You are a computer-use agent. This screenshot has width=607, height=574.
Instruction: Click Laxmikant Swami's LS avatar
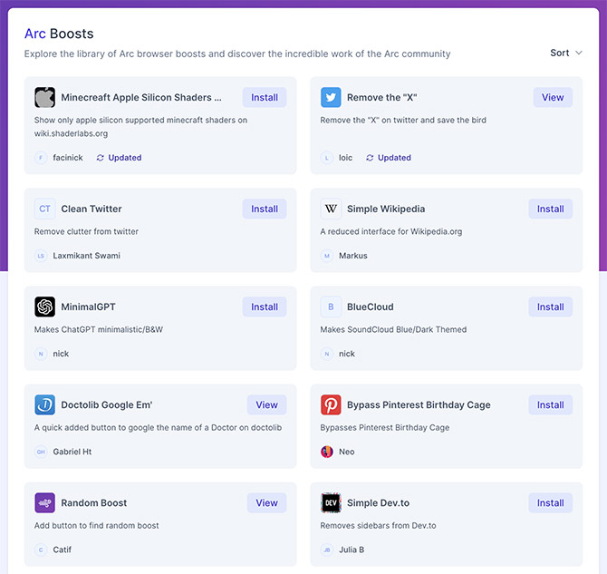tap(41, 256)
